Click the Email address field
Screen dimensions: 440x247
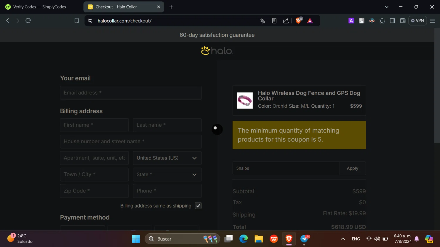pyautogui.click(x=131, y=93)
